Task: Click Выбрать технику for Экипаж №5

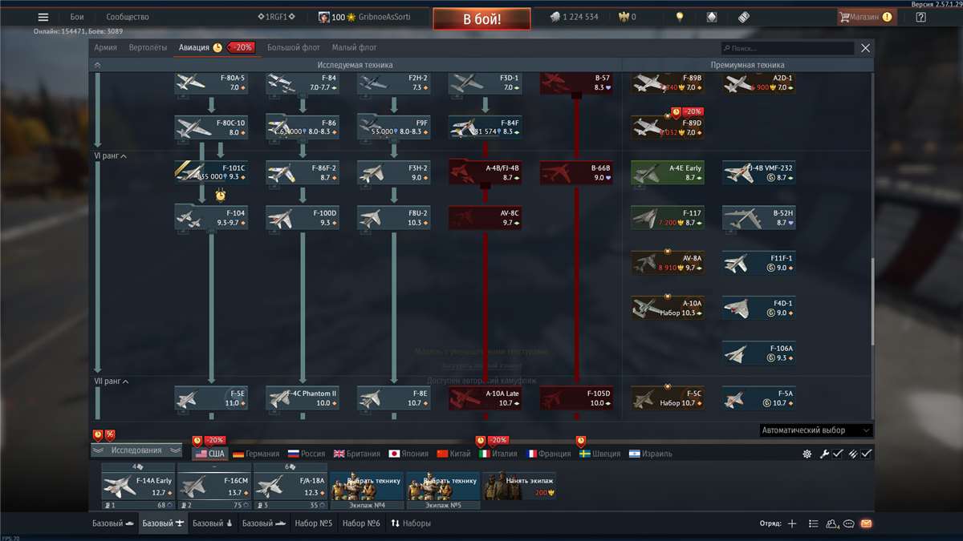Action: pyautogui.click(x=443, y=486)
